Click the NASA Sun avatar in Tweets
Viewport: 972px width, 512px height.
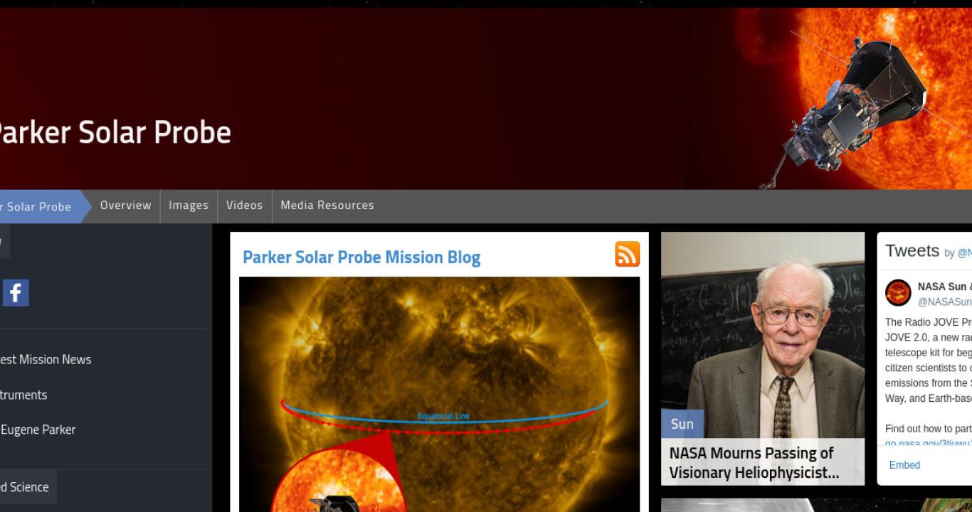coord(898,293)
